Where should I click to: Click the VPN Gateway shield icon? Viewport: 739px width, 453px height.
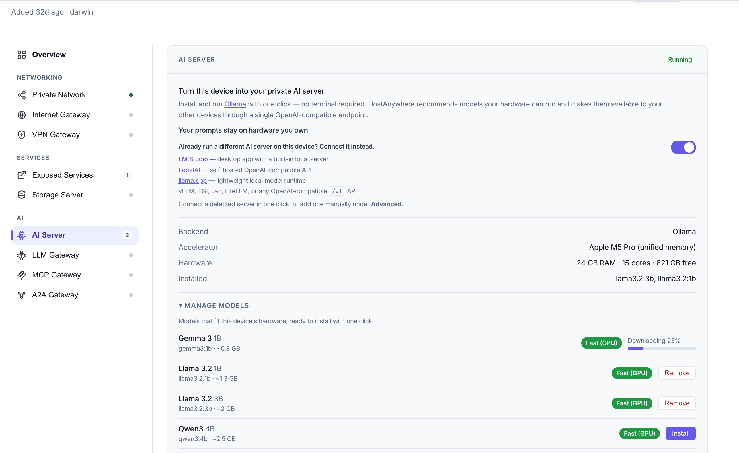[22, 135]
